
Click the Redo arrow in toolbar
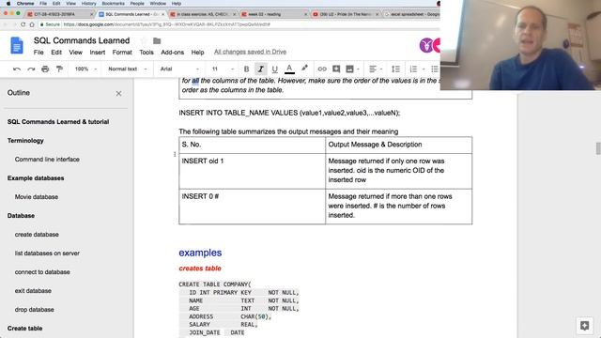[31, 69]
